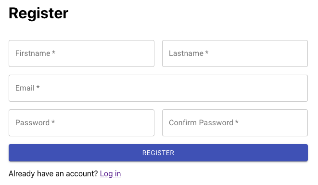Click the 'Lastname' placeholder label text
Screen dimensions: 318x185
pyautogui.click(x=186, y=53)
